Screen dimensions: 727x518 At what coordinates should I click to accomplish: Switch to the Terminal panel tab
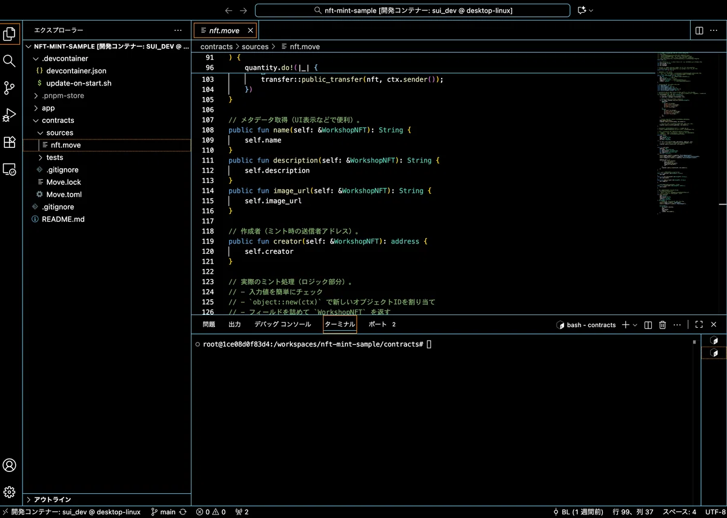pyautogui.click(x=340, y=325)
